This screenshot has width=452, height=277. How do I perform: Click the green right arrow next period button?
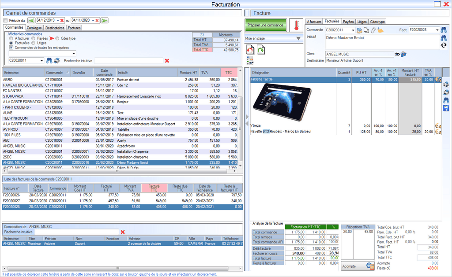point(104,20)
